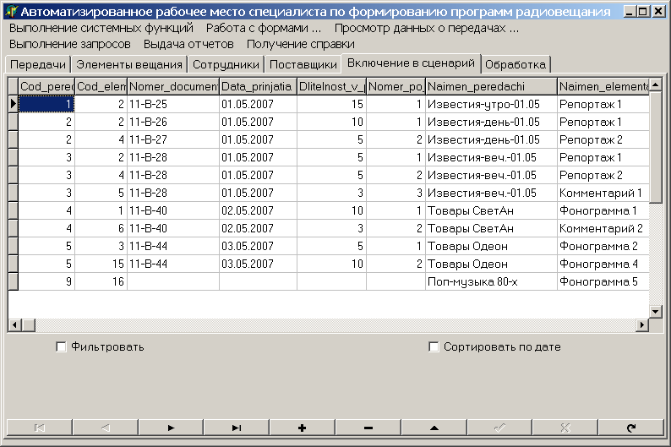This screenshot has height=447, width=671.
Task: Click the Dlitelnost_v column header
Action: 331,86
